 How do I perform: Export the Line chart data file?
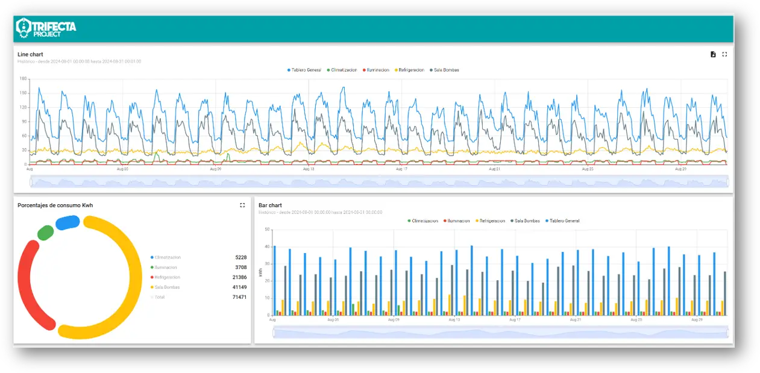[x=713, y=54]
